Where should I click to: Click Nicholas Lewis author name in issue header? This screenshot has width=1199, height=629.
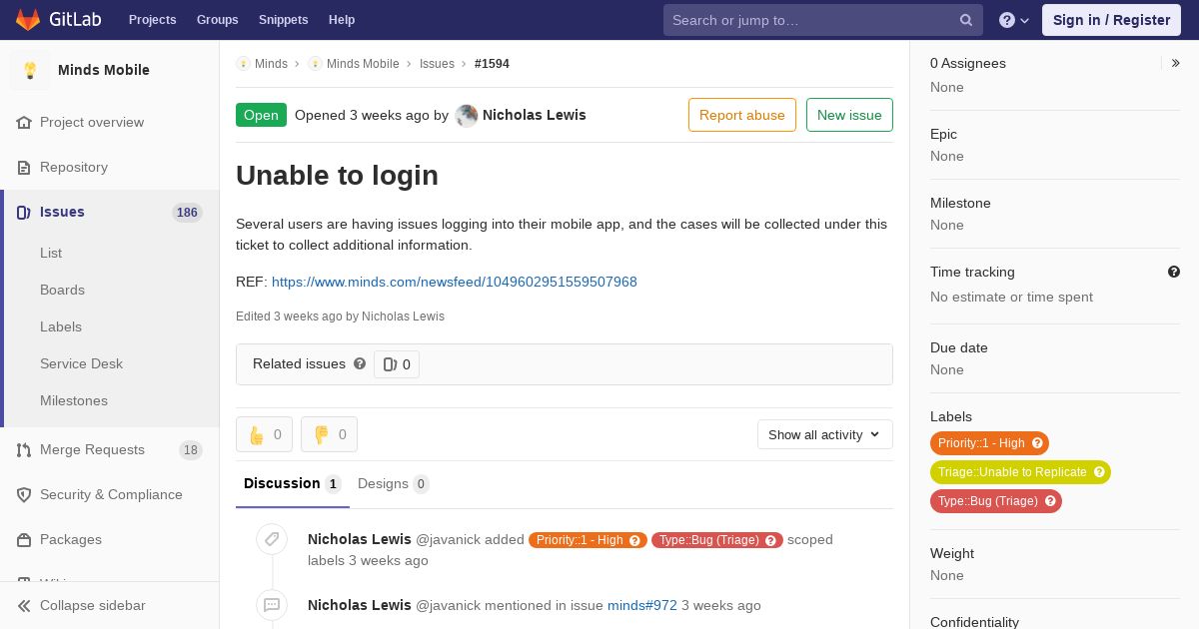(x=535, y=115)
